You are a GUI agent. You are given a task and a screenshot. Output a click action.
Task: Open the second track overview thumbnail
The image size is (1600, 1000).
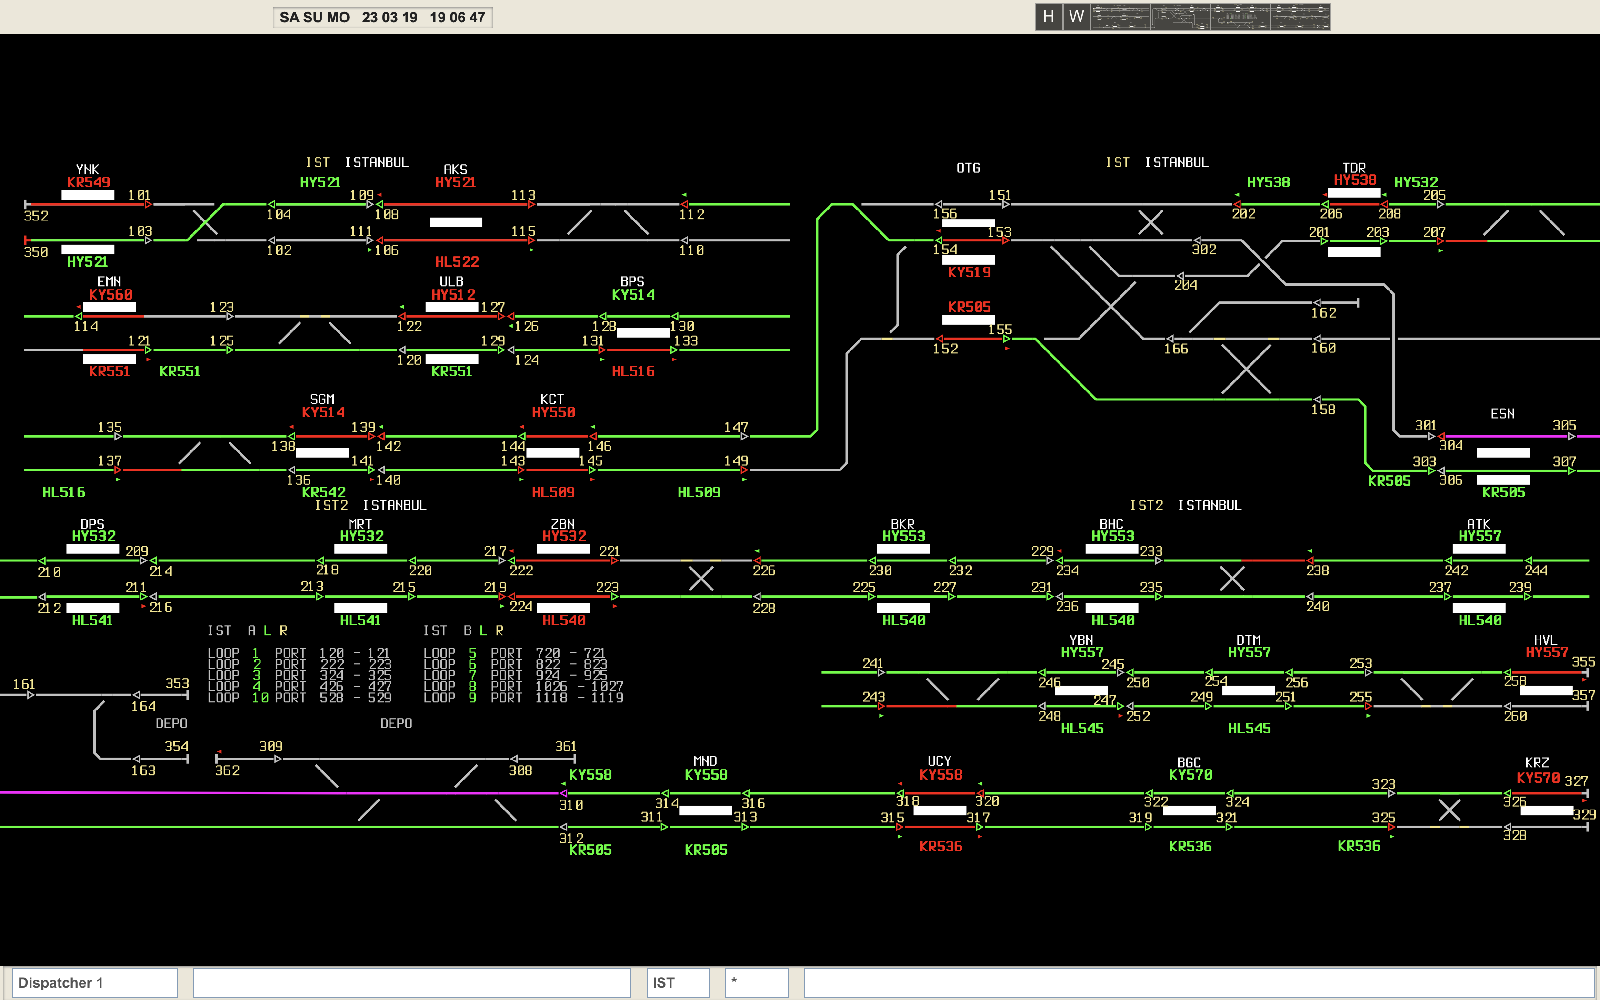[1180, 17]
